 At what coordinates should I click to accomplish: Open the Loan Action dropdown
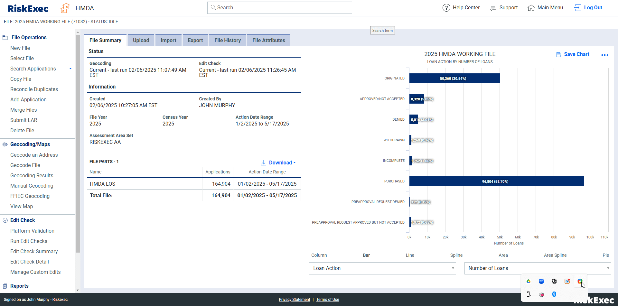coord(382,268)
